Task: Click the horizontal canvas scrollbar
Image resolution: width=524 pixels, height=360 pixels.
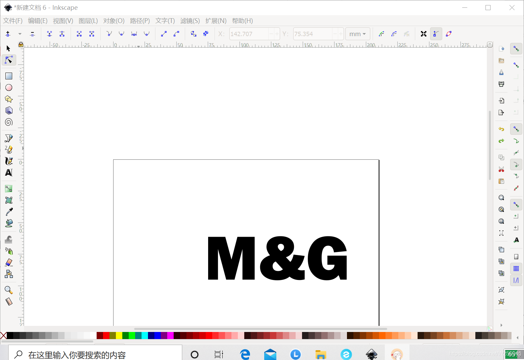Action: pos(260,329)
